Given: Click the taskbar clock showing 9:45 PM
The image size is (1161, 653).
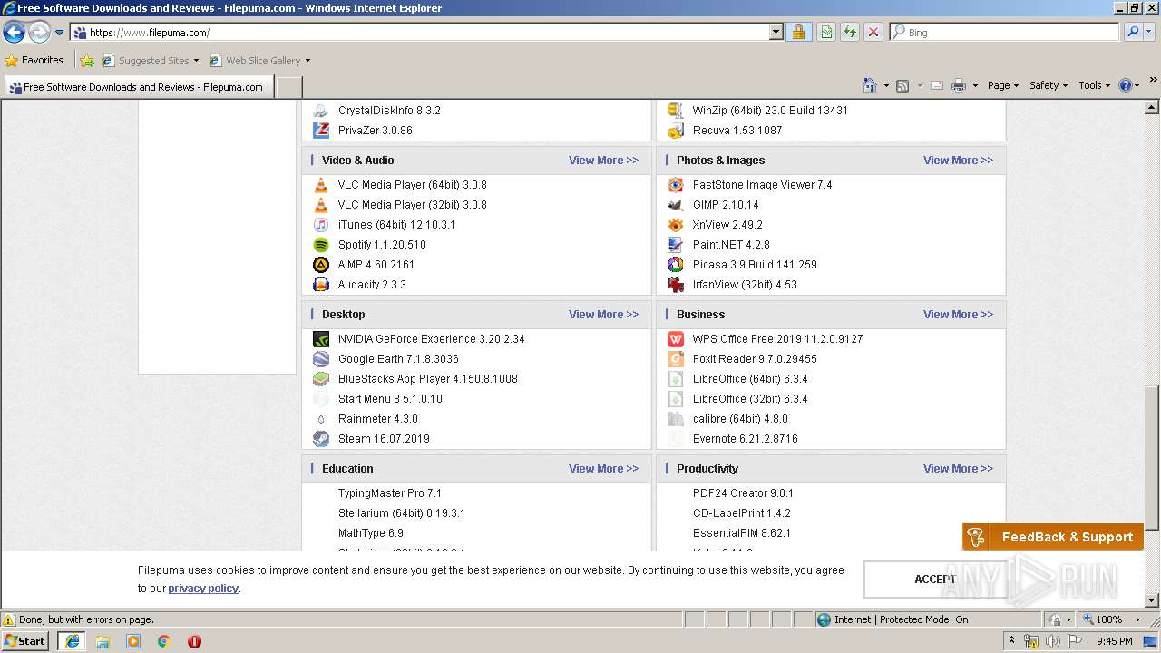Looking at the screenshot, I should click(1115, 641).
